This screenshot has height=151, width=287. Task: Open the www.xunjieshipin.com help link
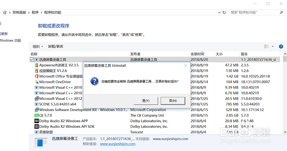click(118, 144)
